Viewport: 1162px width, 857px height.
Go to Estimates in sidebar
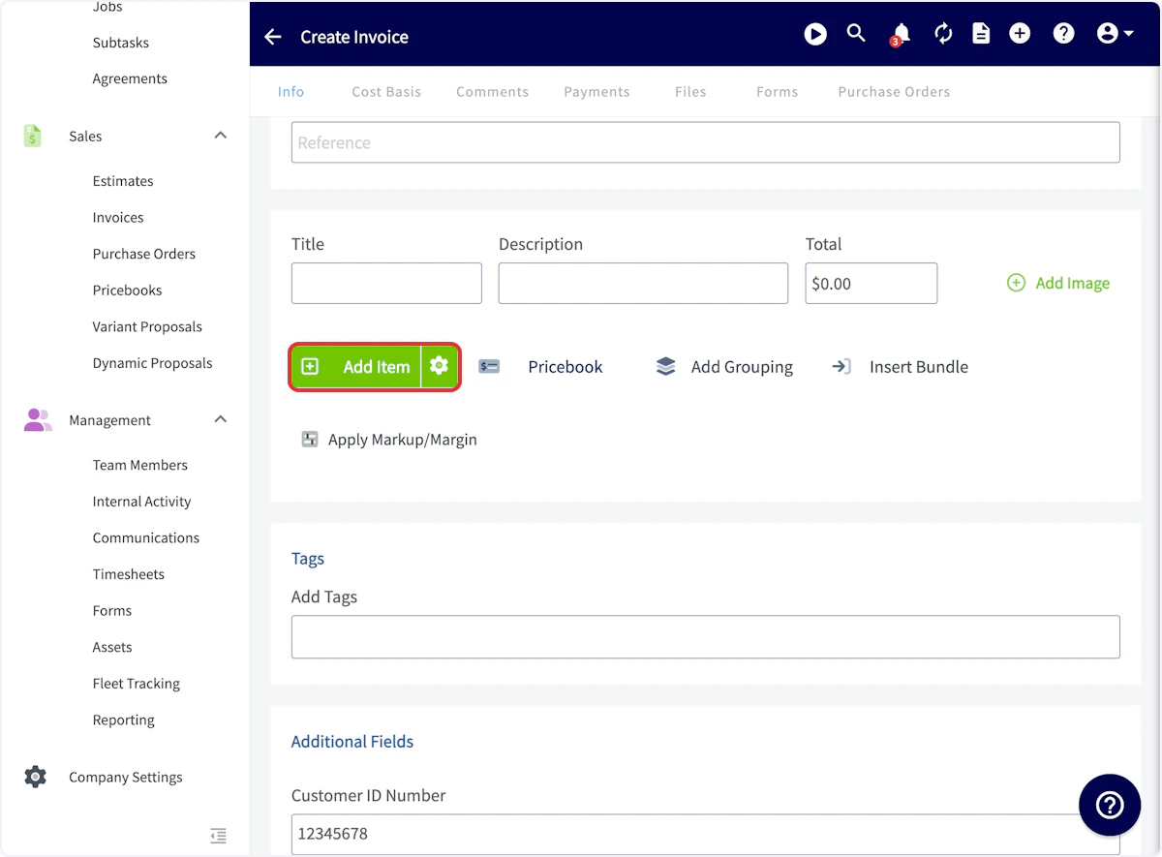123,181
